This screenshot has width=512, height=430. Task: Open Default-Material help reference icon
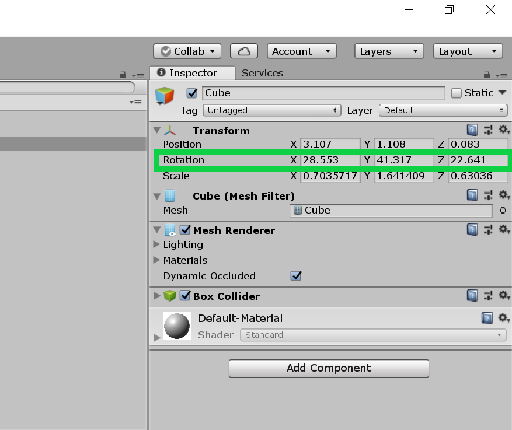click(487, 318)
